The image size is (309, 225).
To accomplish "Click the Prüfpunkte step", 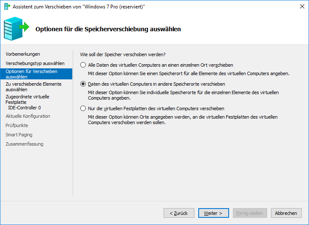I will pos(17,125).
